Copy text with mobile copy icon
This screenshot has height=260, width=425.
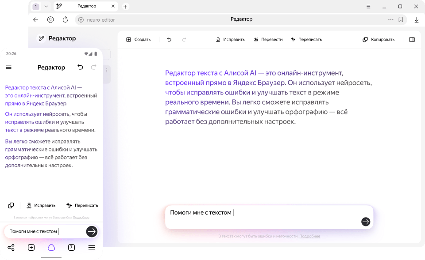11,205
